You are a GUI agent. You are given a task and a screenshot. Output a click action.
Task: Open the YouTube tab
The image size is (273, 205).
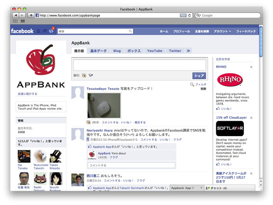(155, 51)
